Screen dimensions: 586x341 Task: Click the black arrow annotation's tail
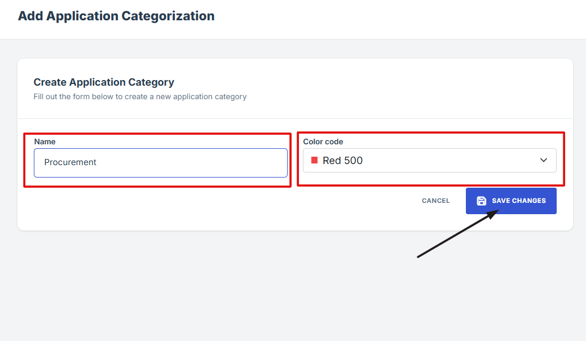[x=418, y=257]
